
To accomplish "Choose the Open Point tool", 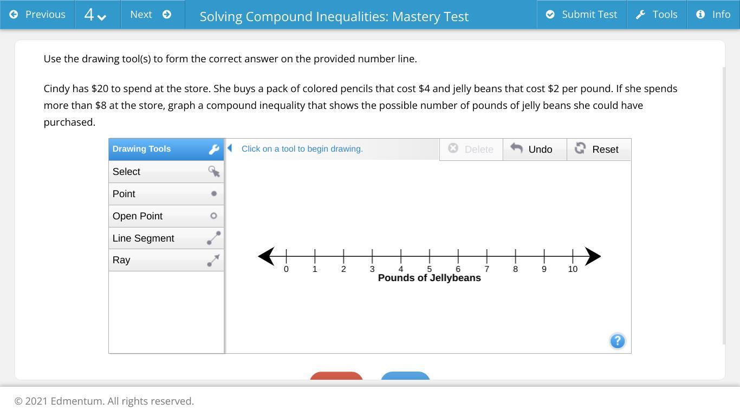I will (x=166, y=216).
